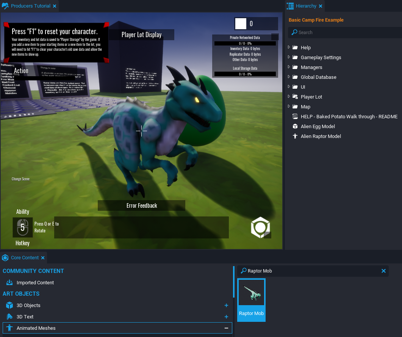Screen dimensions: 402x337
Task: Clear the Raptor Mob search query
Action: click(x=383, y=271)
